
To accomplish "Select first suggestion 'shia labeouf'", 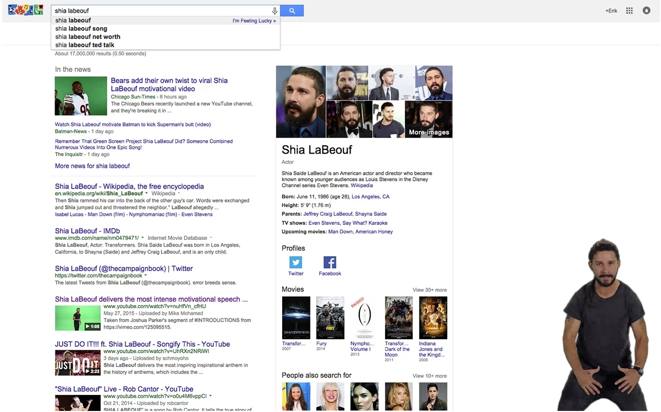I will pyautogui.click(x=73, y=21).
